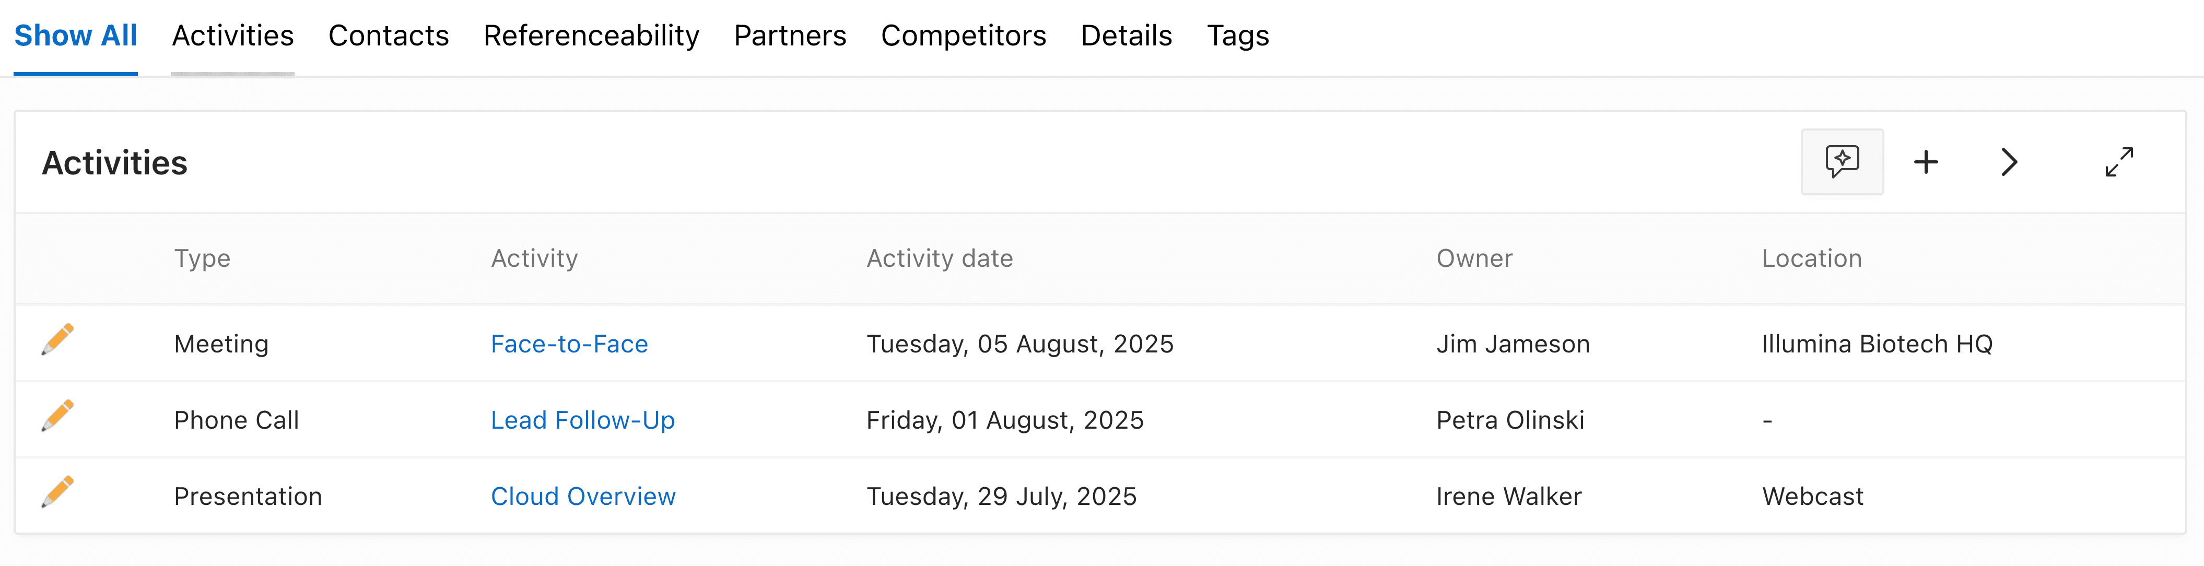Click pencil icon beside Presentation row
The height and width of the screenshot is (566, 2204).
[x=57, y=492]
